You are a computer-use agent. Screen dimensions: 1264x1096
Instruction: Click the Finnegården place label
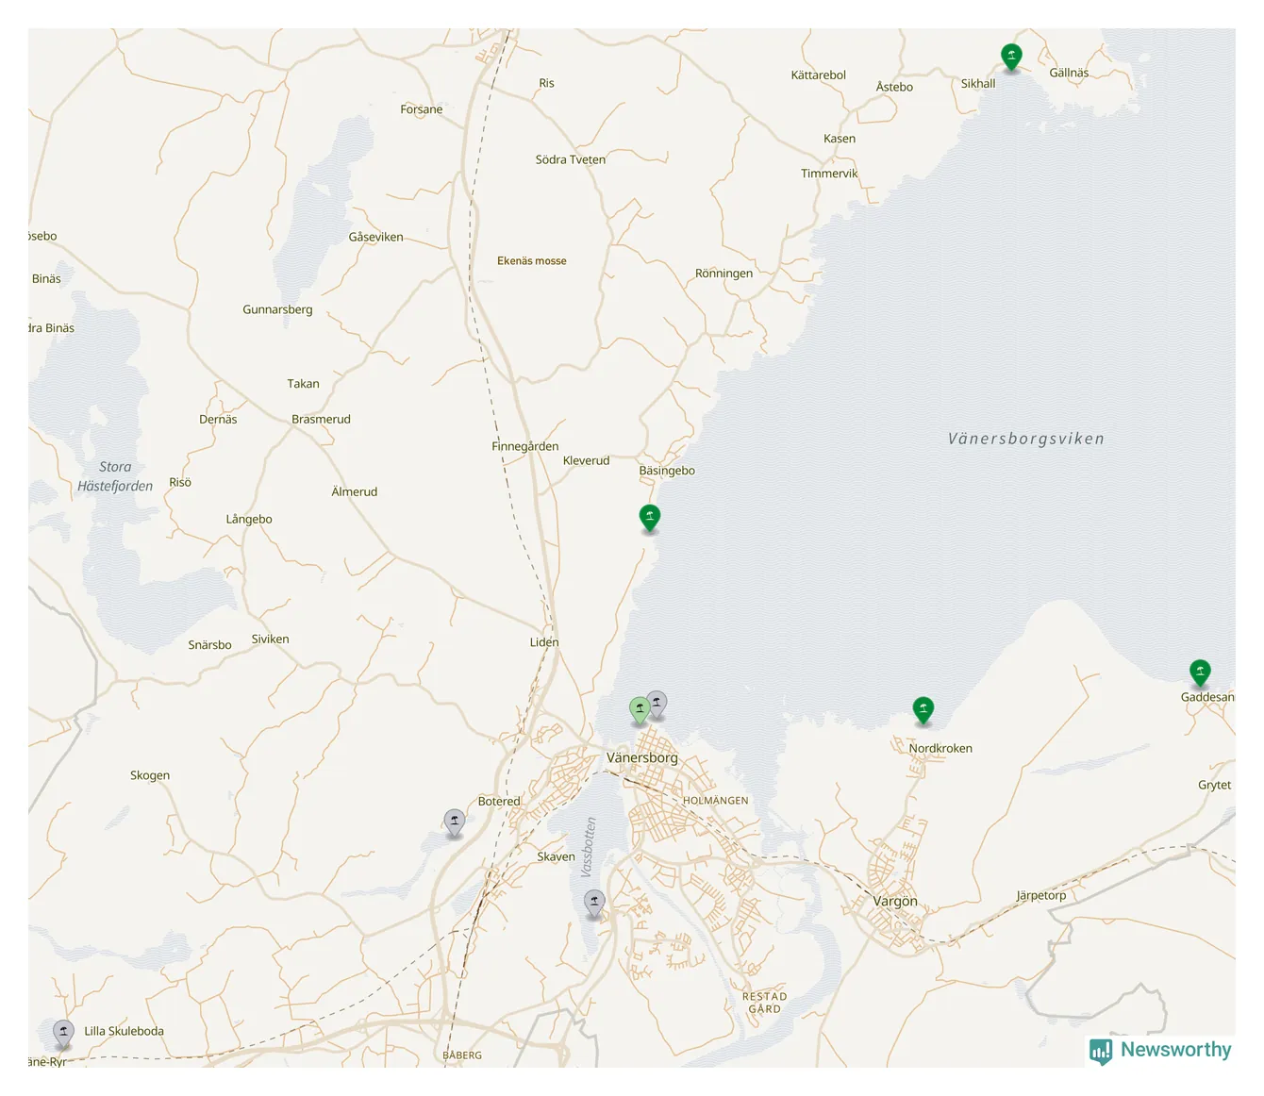tap(524, 446)
